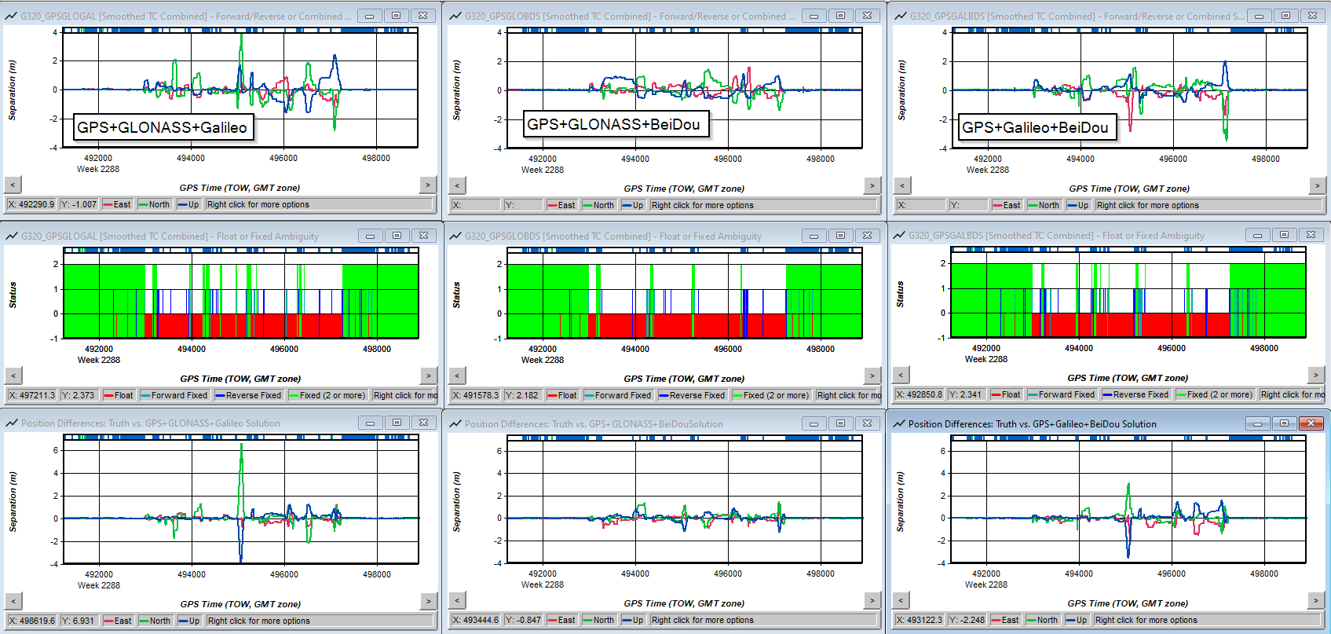Click 'Fixed (2 or more)' legend in GPSGLOGAL Ambiguity window
This screenshot has height=634, width=1331.
[327, 396]
